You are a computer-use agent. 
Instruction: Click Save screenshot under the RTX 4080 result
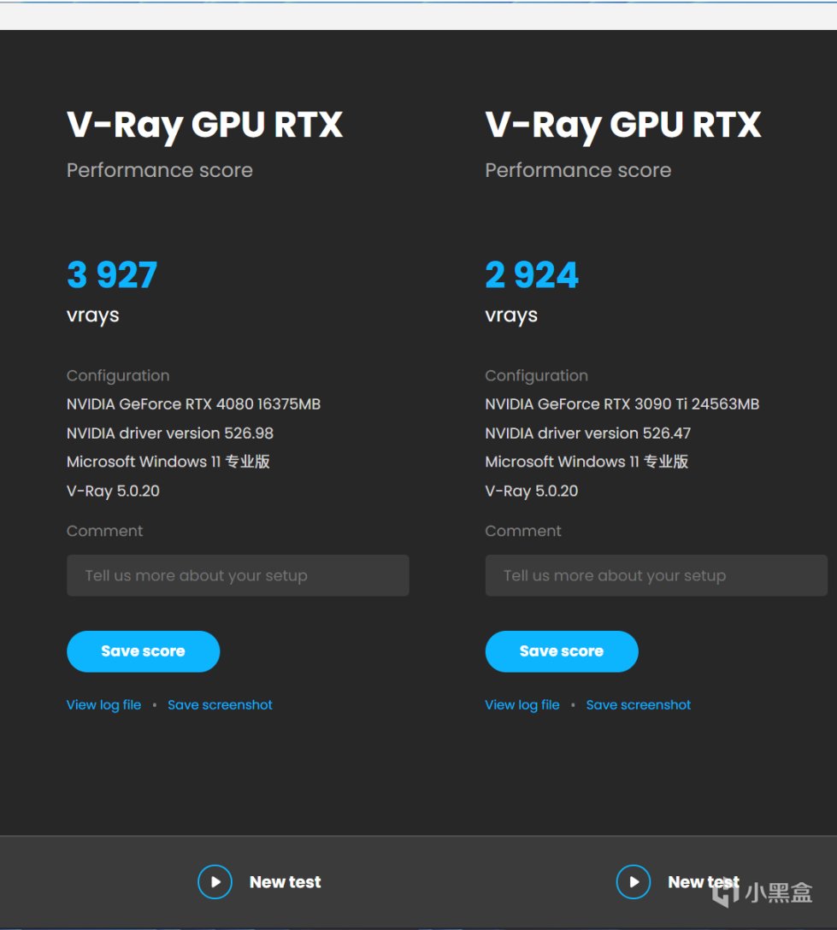click(x=220, y=705)
